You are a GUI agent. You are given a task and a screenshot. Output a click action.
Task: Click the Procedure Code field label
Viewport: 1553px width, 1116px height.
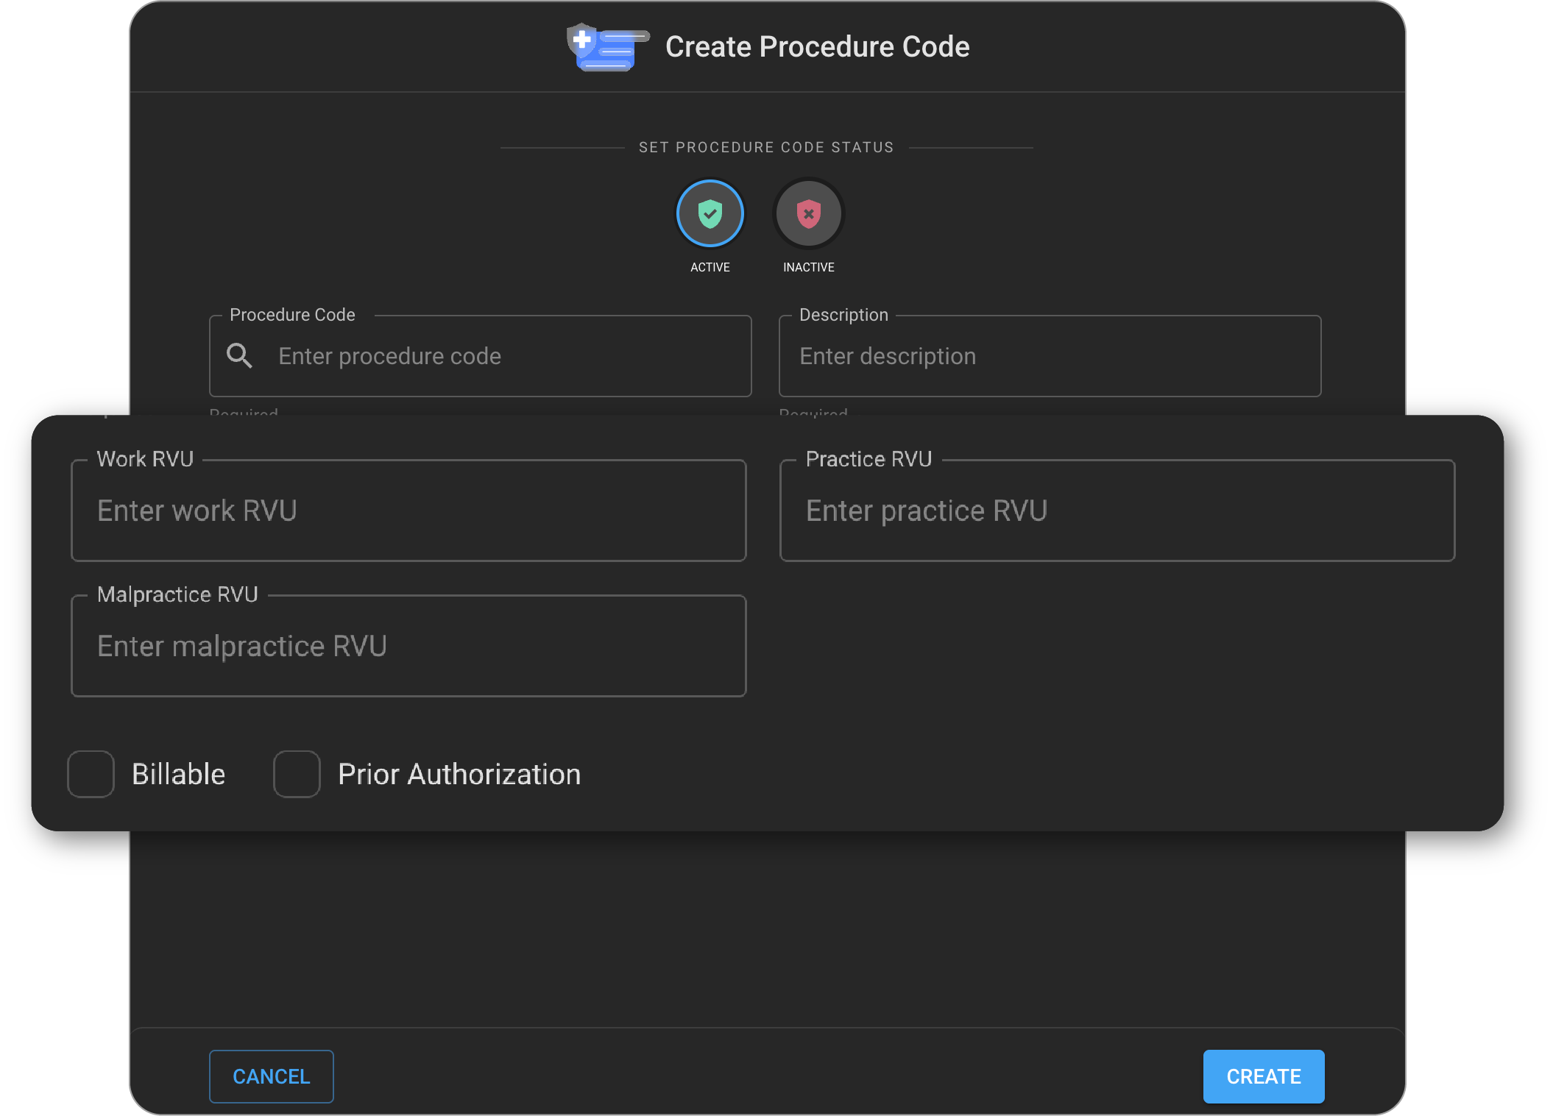[x=292, y=315]
